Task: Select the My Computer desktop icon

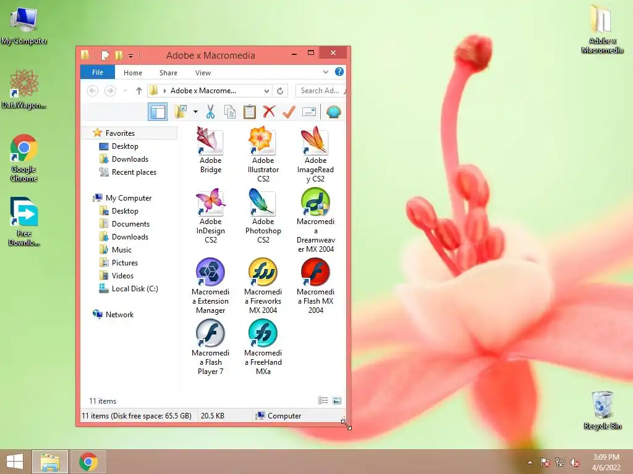Action: pyautogui.click(x=24, y=25)
